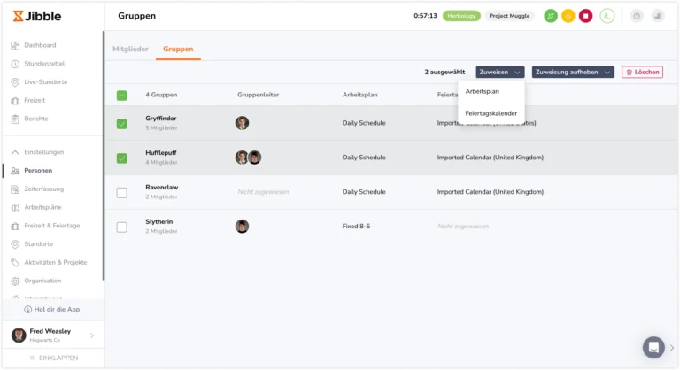Screen dimensions: 680x370
Task: Click the Personen people icon
Action: point(15,171)
